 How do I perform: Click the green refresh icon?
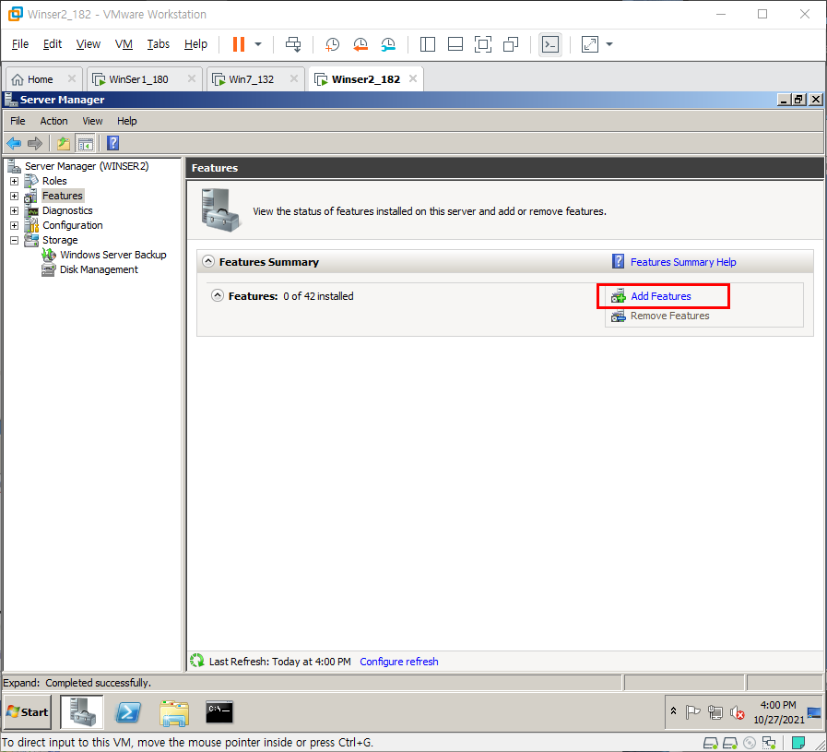click(197, 661)
